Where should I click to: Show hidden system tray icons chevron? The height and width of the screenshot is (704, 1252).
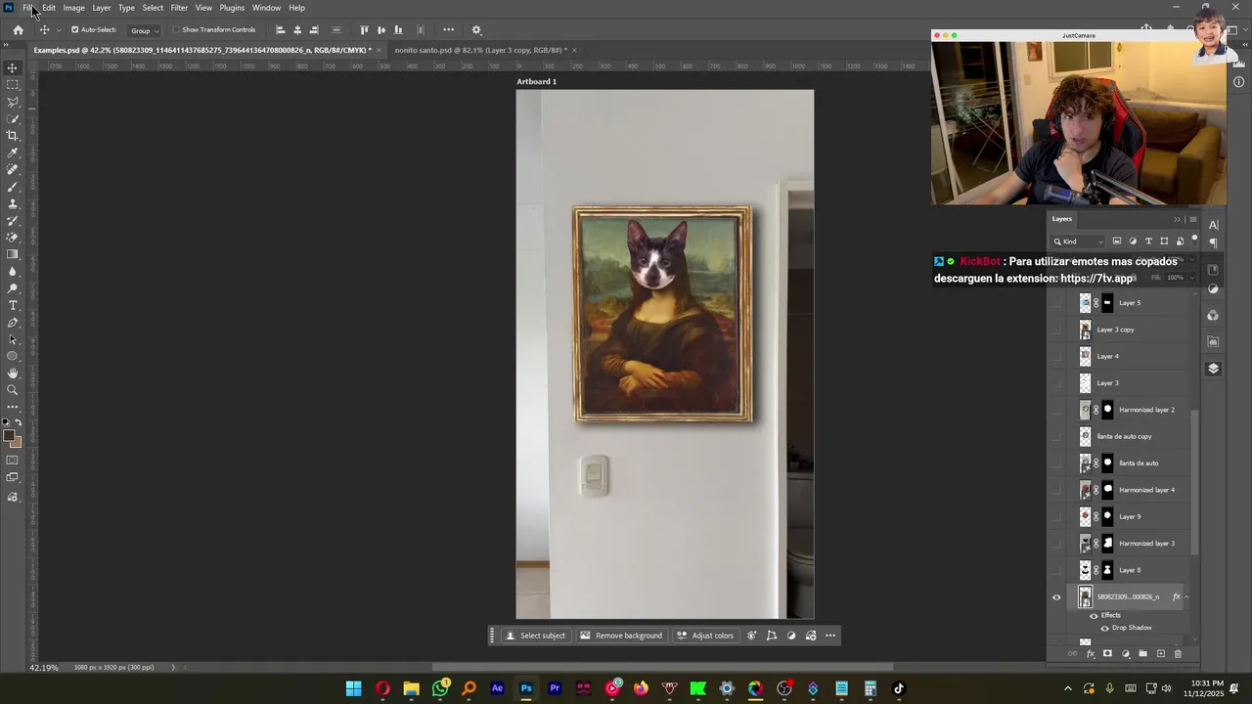tap(1067, 688)
